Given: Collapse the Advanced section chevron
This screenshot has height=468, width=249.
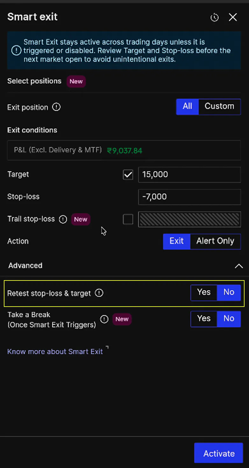Looking at the screenshot, I should pyautogui.click(x=238, y=266).
